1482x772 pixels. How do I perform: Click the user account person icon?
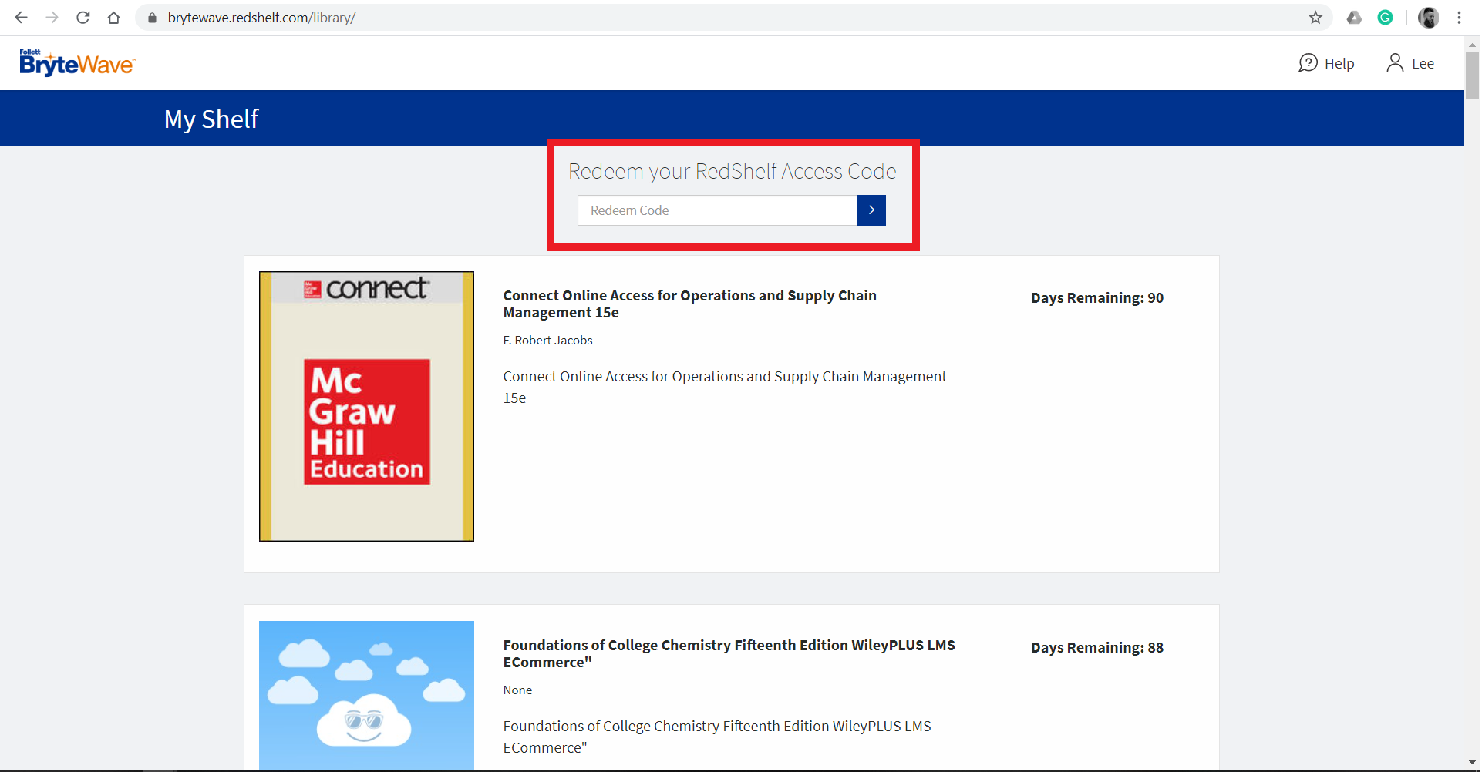[1395, 63]
